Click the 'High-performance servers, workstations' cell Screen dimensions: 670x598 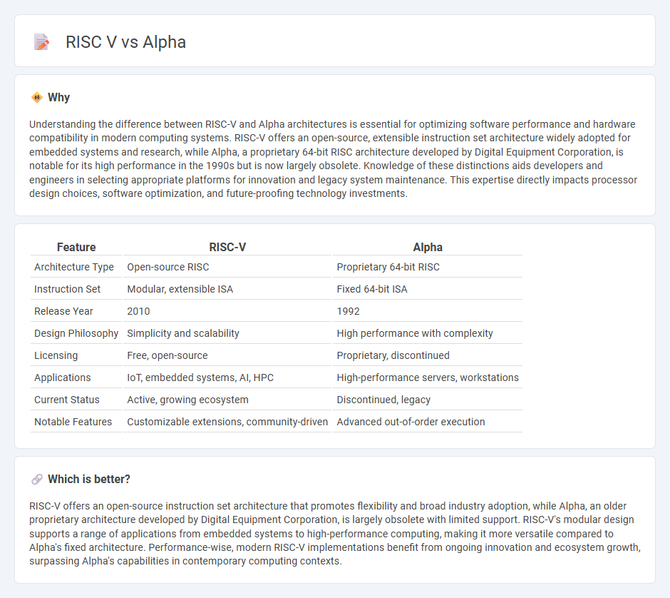[x=427, y=377]
